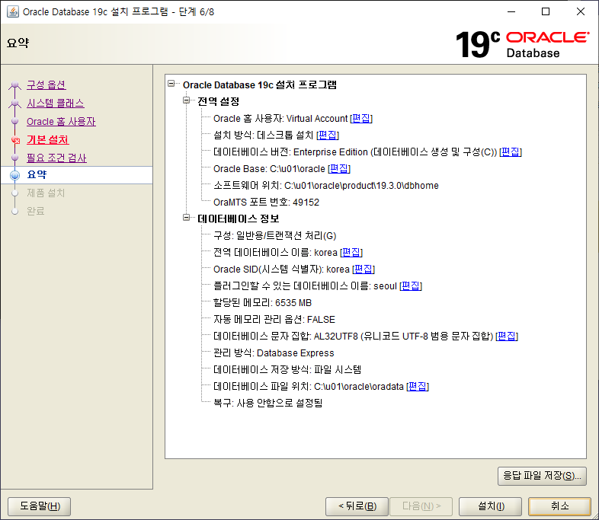The height and width of the screenshot is (520, 599).
Task: Select the 복구 사용 안함으로 설정됨 row
Action: (x=267, y=403)
